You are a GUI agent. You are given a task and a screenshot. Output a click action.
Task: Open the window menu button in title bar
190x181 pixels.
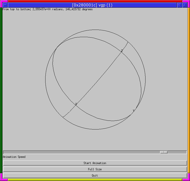(x=5, y=5)
